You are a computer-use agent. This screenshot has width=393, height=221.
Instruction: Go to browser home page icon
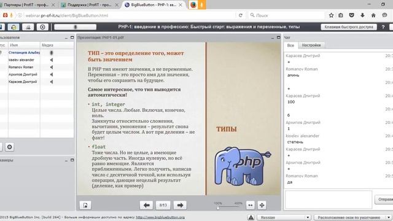pos(373,15)
